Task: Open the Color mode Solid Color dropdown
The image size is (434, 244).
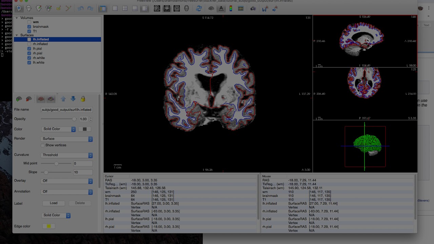Action: coord(58,129)
